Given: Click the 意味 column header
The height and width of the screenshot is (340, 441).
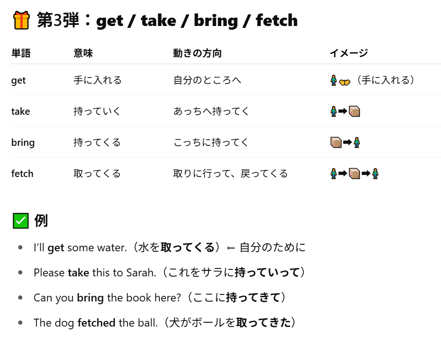Looking at the screenshot, I should (x=83, y=53).
